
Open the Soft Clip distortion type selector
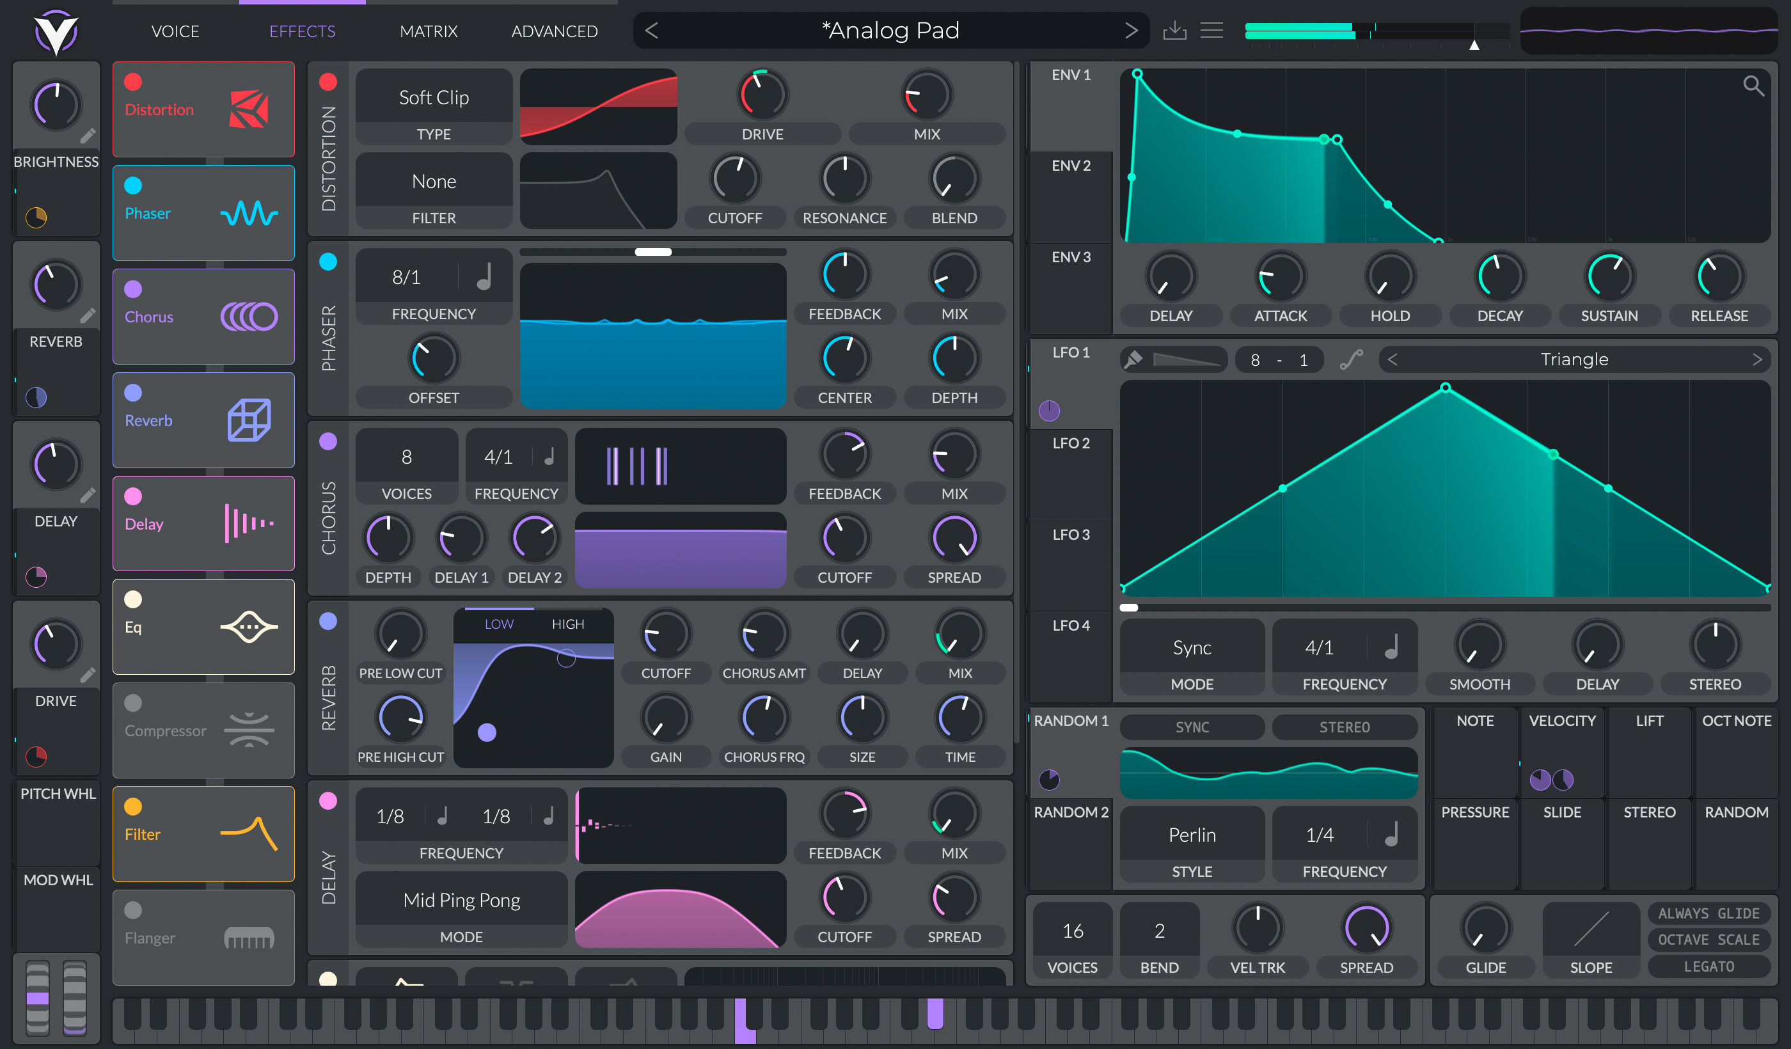tap(434, 97)
